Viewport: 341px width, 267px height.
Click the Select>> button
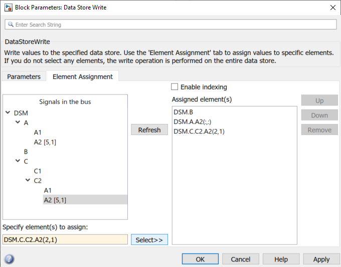(x=149, y=239)
